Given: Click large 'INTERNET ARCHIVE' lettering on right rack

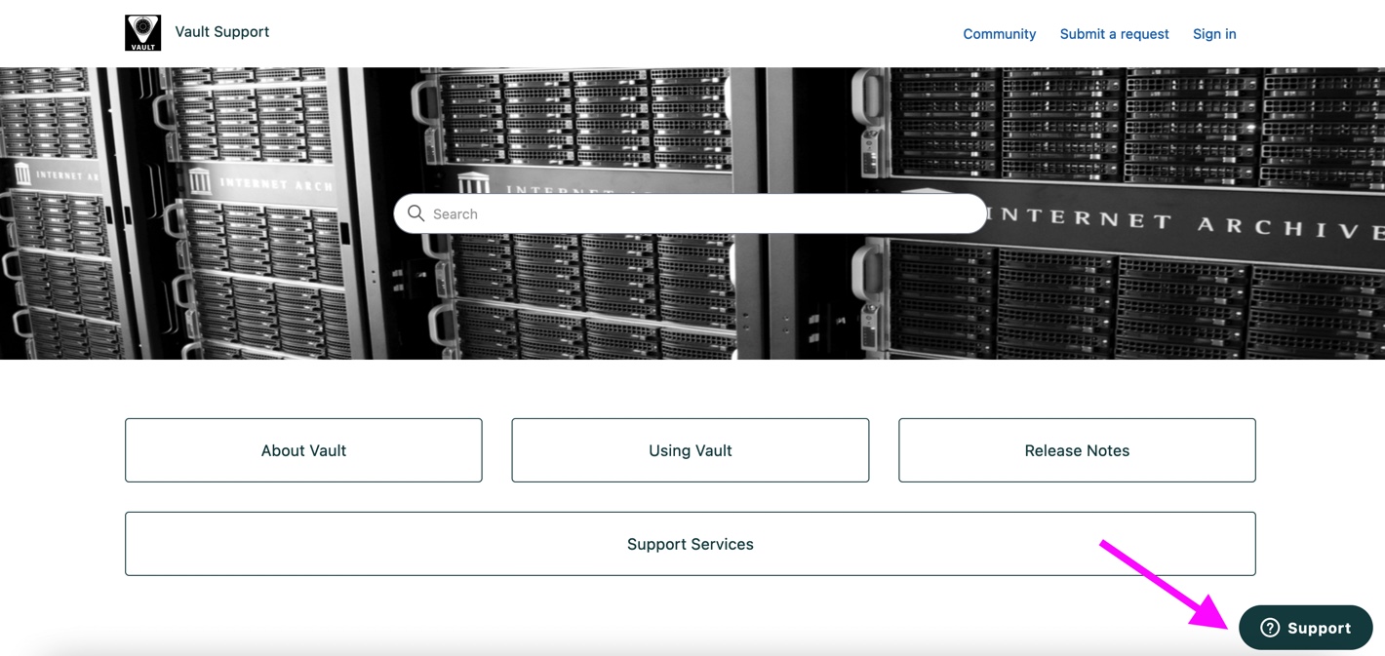Looking at the screenshot, I should point(1190,224).
